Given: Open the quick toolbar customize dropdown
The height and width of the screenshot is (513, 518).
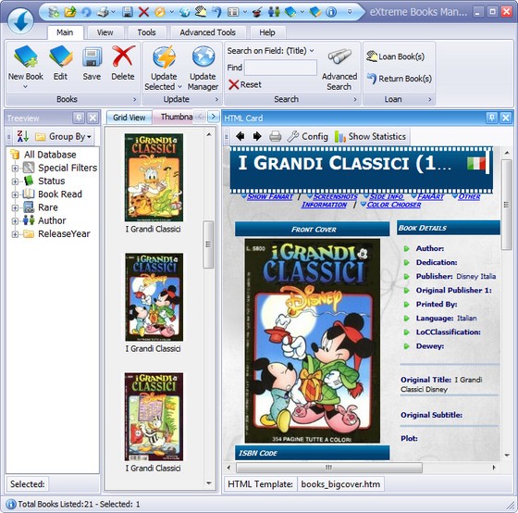Looking at the screenshot, I should [350, 12].
